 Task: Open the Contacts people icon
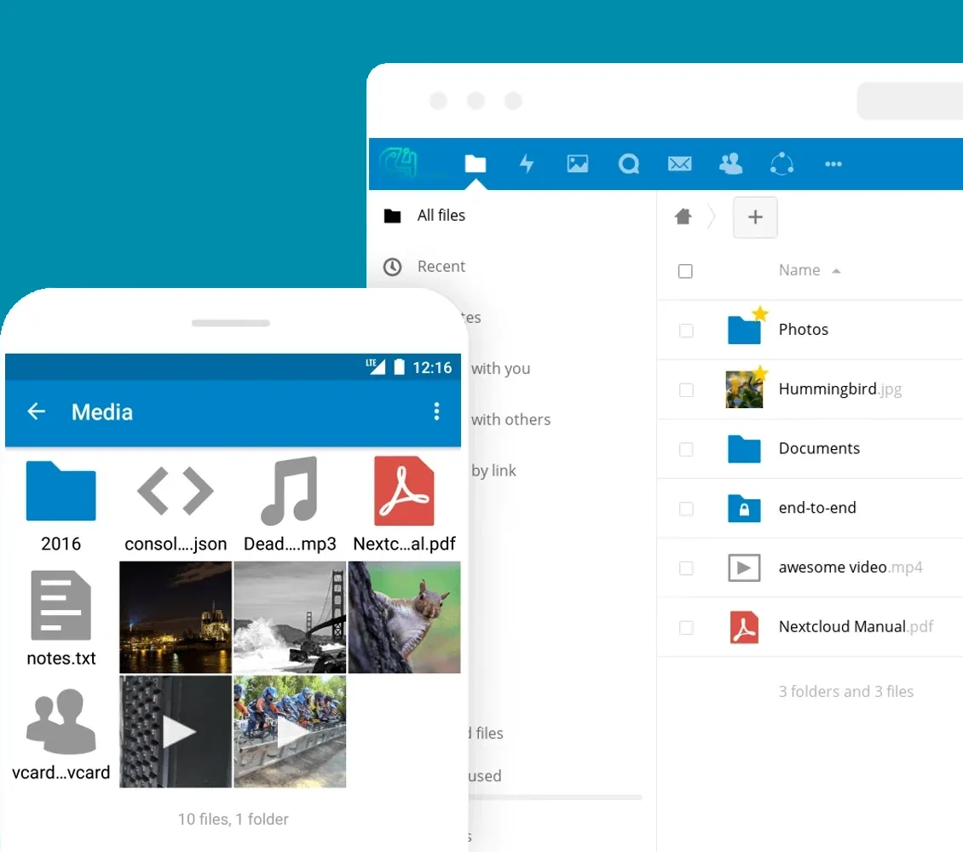(x=730, y=164)
